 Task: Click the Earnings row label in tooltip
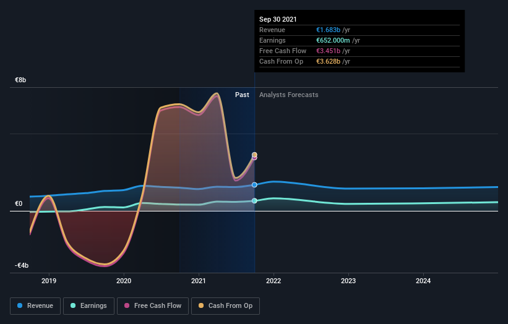click(x=272, y=40)
